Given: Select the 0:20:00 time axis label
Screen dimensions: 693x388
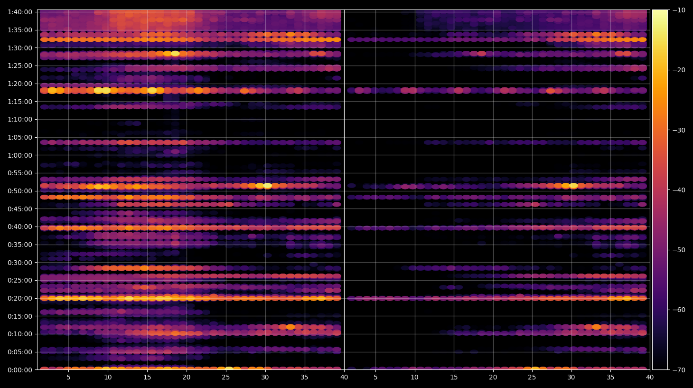Looking at the screenshot, I should 20,298.
